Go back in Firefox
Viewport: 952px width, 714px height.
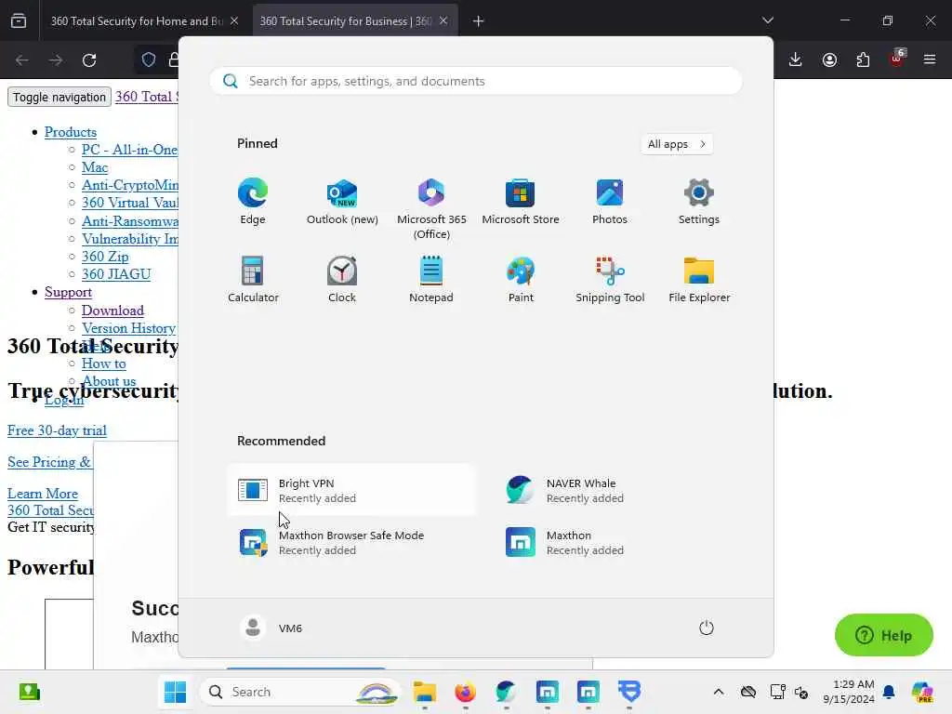(x=22, y=60)
